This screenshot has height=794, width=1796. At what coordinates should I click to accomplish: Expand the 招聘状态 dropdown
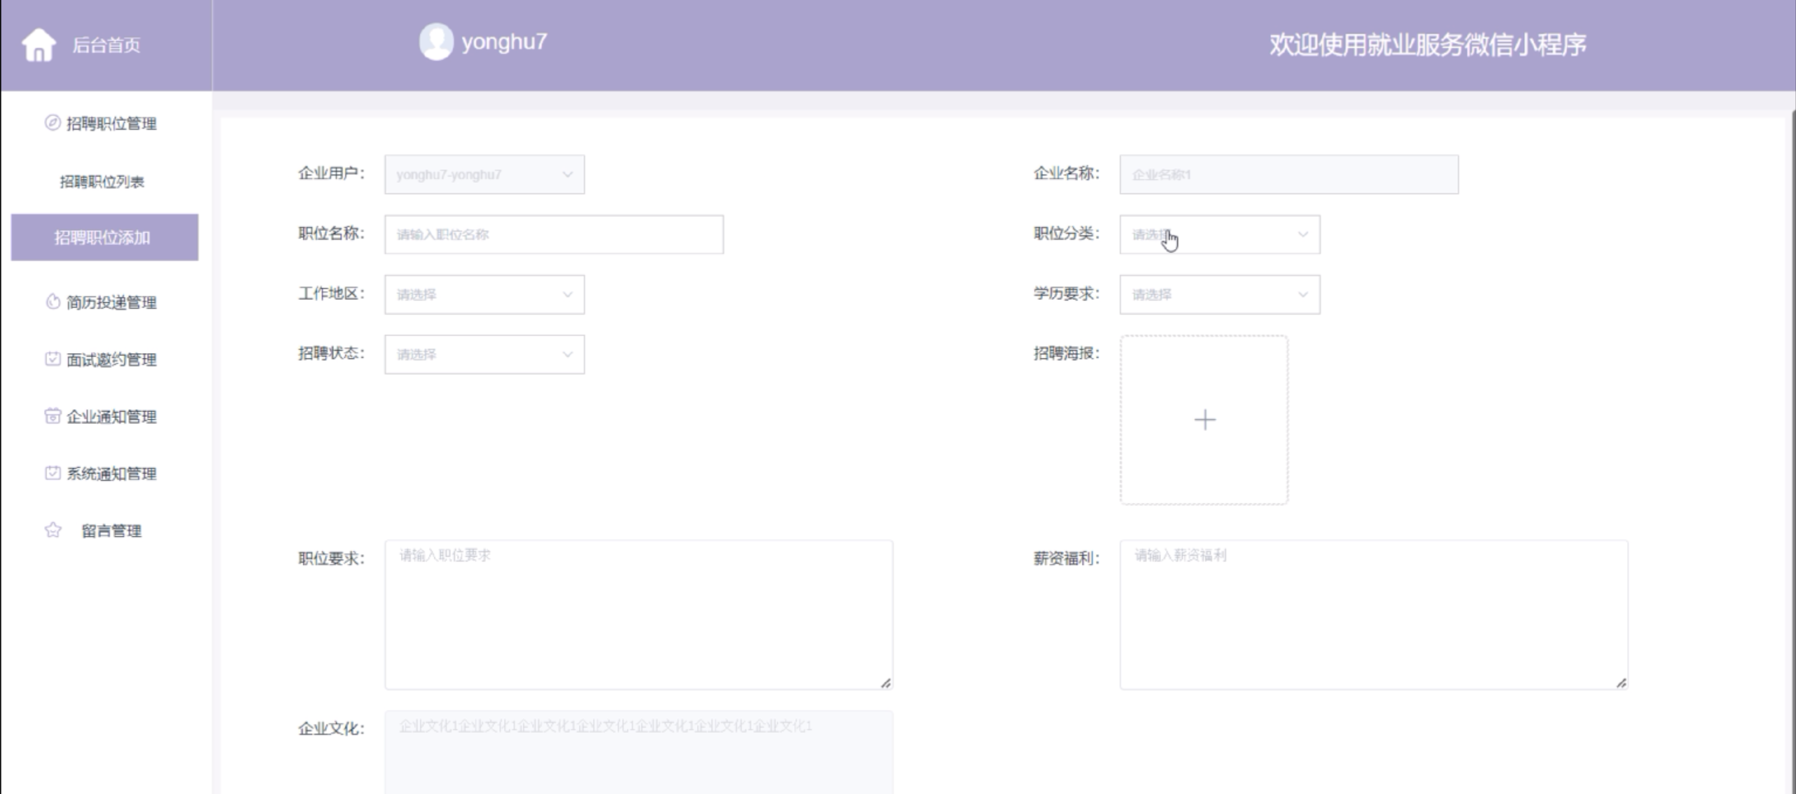484,355
